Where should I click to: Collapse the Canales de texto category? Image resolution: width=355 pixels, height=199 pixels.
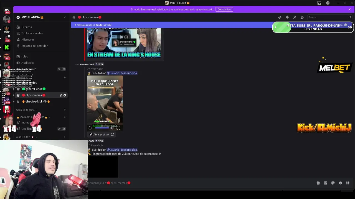point(27,110)
